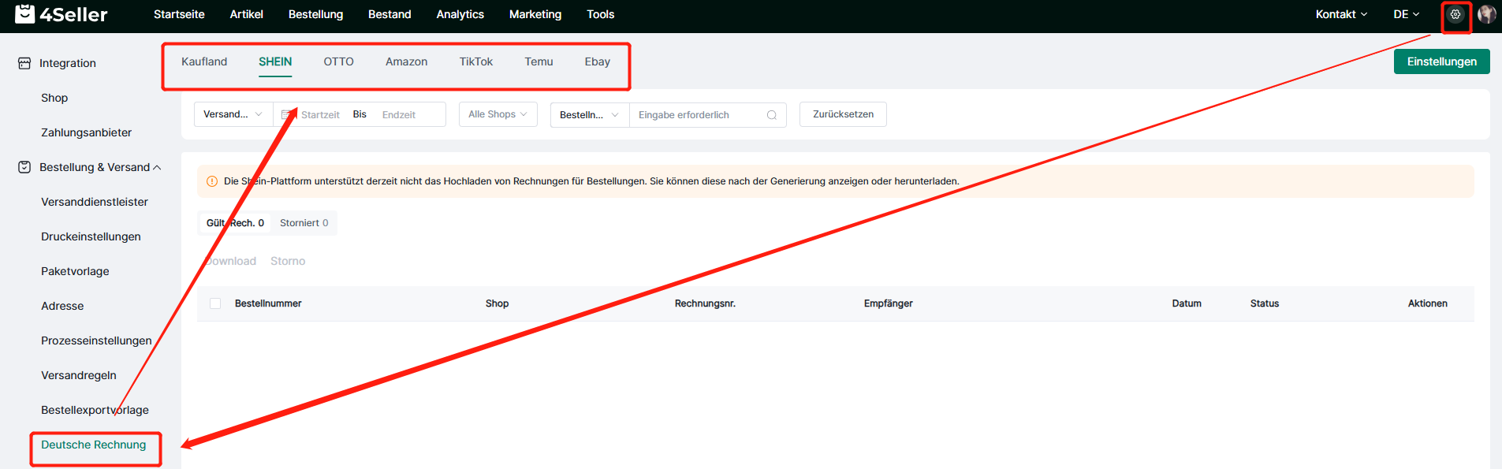The height and width of the screenshot is (469, 1502).
Task: Click the calendar icon in date range
Action: [x=287, y=115]
